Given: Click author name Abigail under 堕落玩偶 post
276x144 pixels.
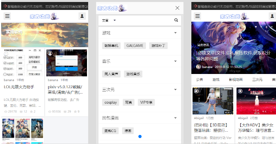Looking at the screenshot, I should 199,118.
